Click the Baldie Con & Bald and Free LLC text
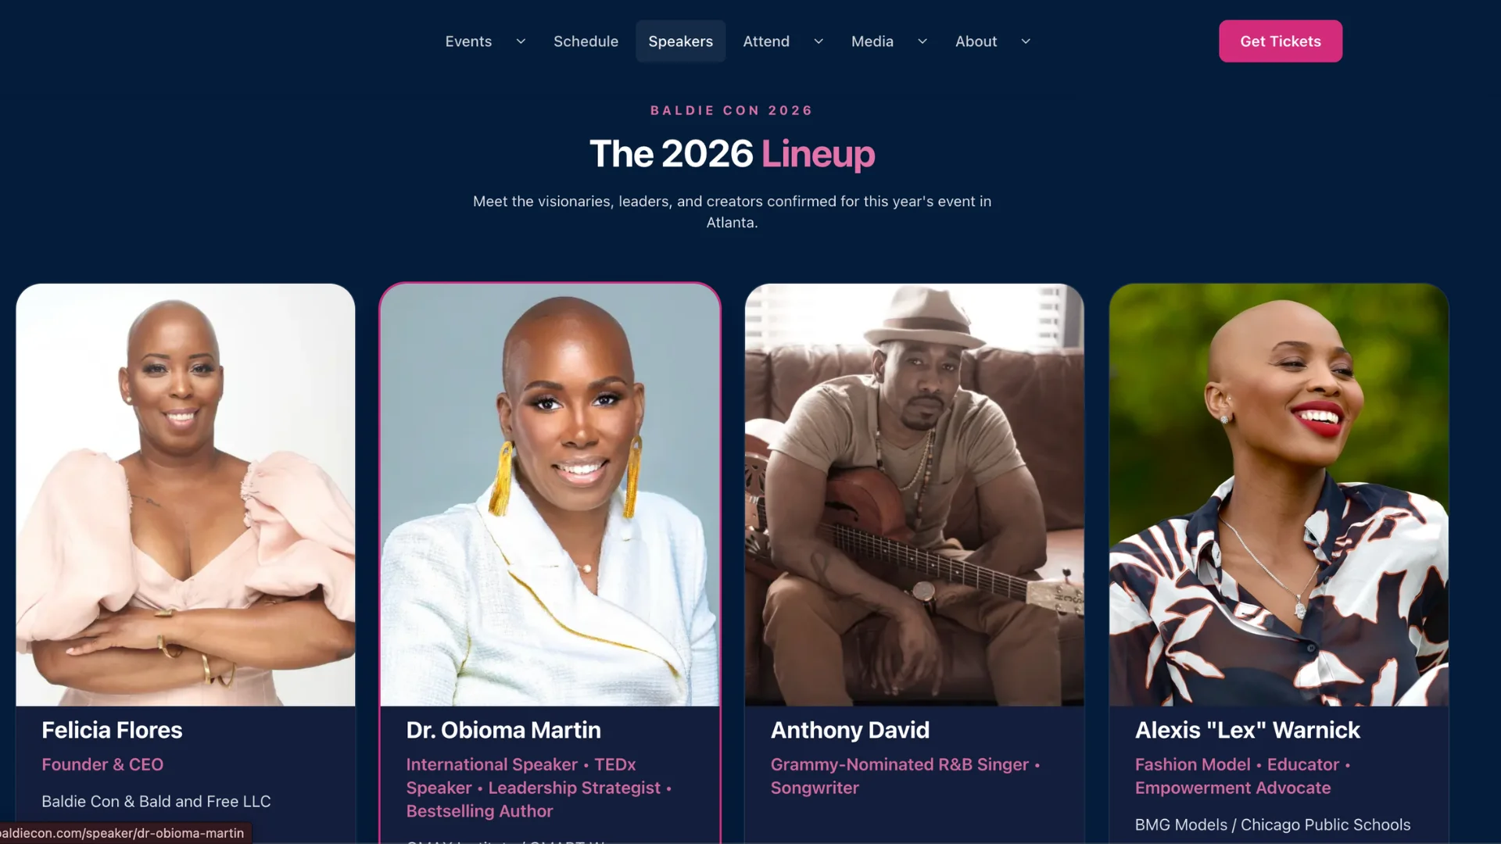1501x844 pixels. (156, 801)
